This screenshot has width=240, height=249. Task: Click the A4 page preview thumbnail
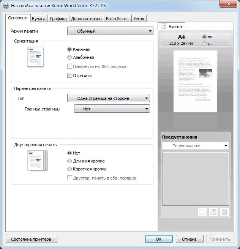coord(195,81)
